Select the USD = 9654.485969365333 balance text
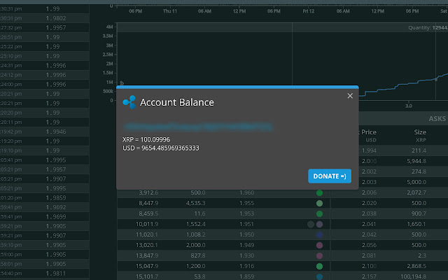 point(161,148)
